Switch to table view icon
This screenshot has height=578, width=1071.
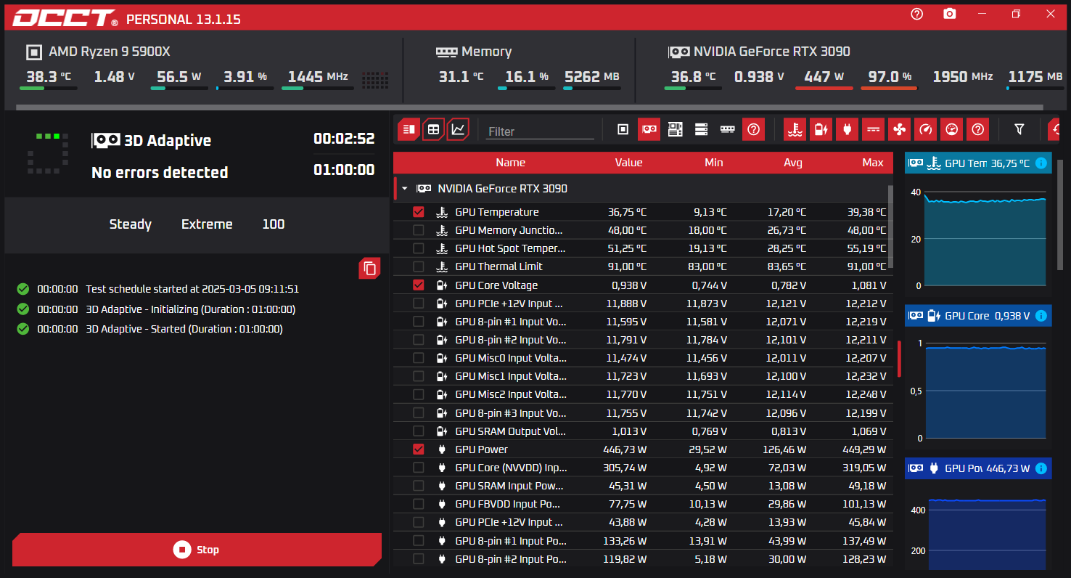(x=433, y=129)
